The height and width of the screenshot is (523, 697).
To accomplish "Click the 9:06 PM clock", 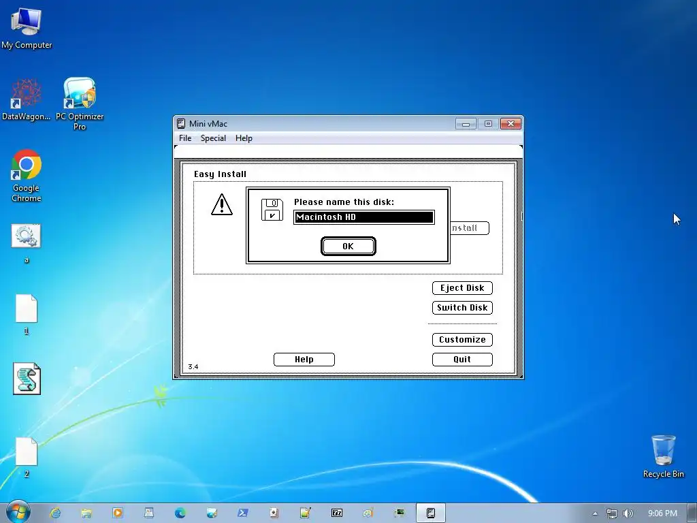I will tap(662, 513).
